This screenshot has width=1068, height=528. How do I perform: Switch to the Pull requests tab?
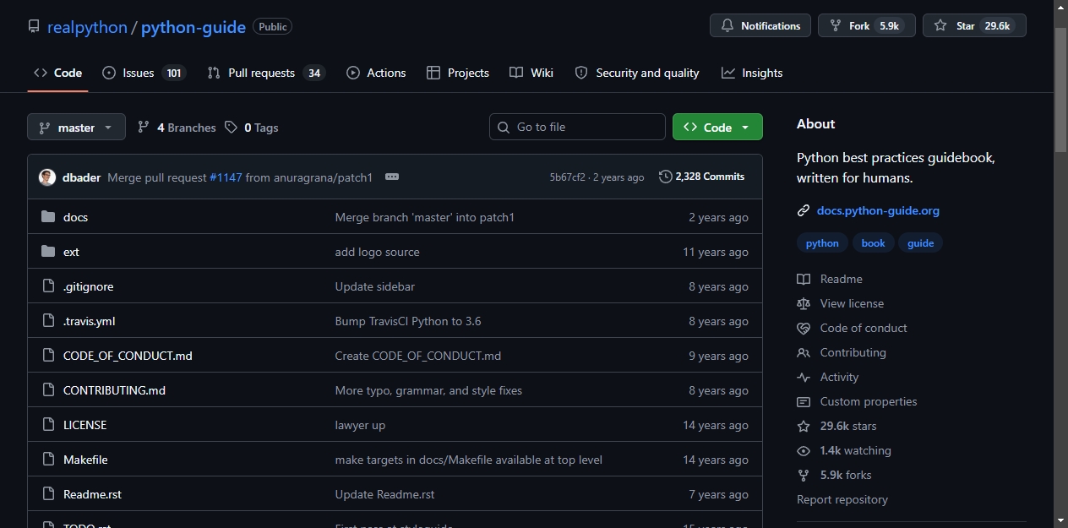266,73
